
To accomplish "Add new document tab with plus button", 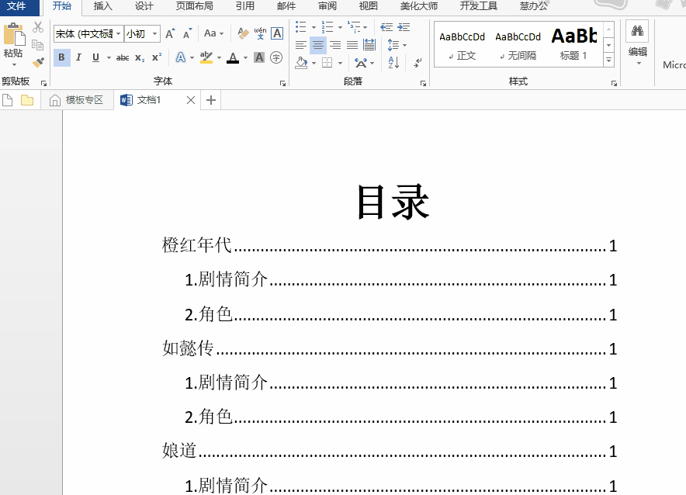I will 211,100.
